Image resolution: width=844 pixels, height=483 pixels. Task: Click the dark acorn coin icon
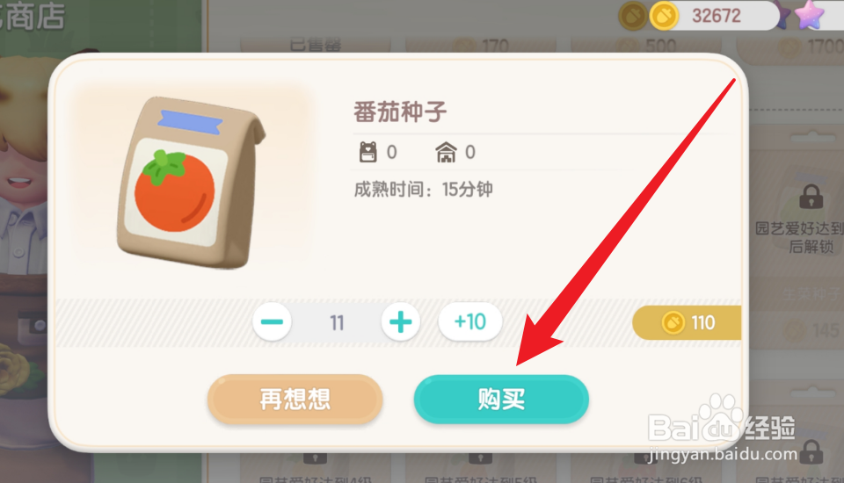pos(632,16)
